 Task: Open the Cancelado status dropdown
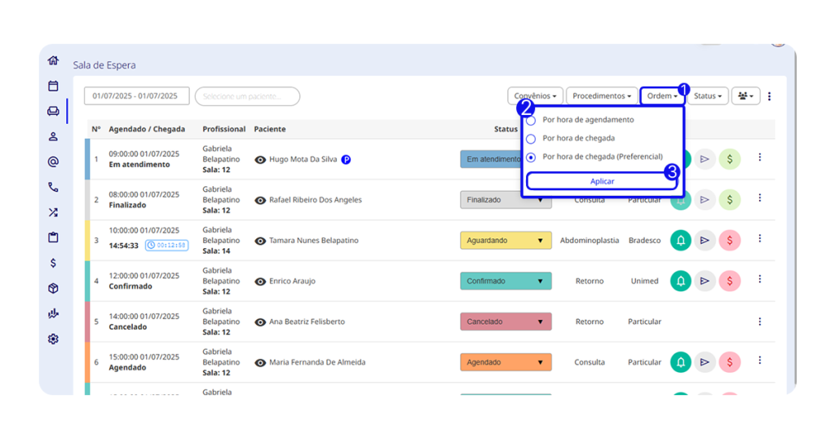coord(506,321)
